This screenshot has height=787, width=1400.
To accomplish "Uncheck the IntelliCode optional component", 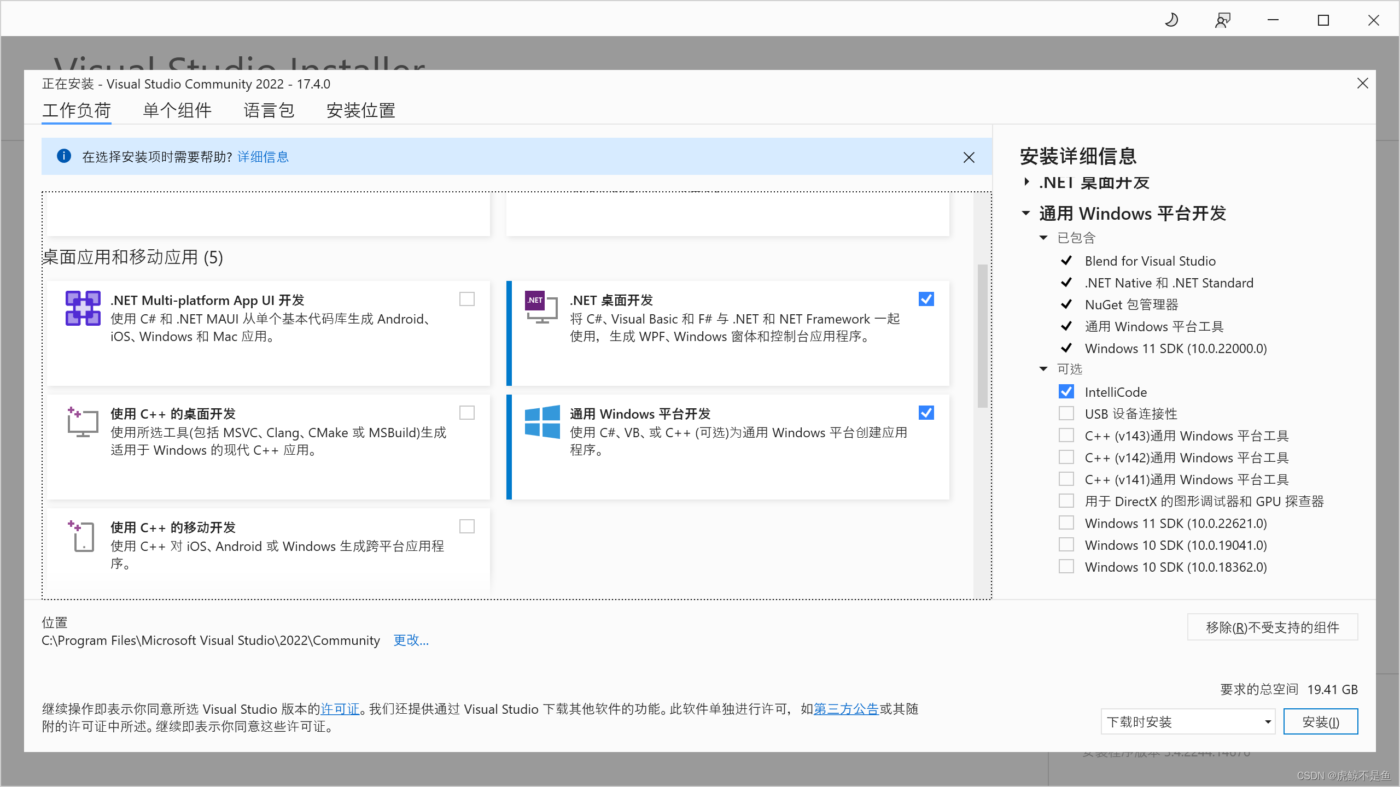I will click(x=1066, y=391).
